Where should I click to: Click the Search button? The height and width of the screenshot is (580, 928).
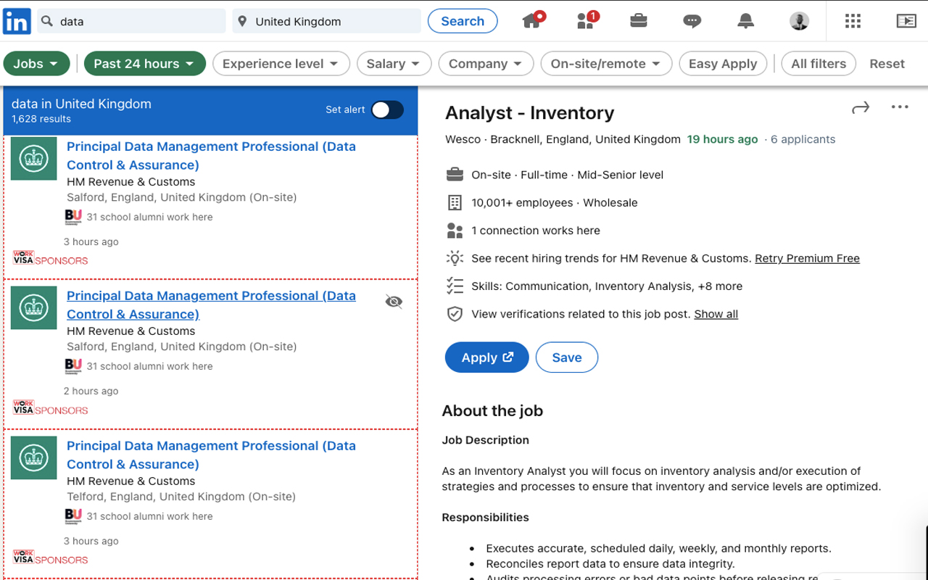tap(463, 21)
